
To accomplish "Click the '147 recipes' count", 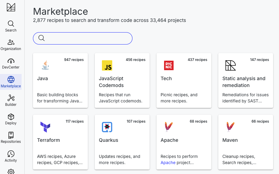I will pos(259,60).
